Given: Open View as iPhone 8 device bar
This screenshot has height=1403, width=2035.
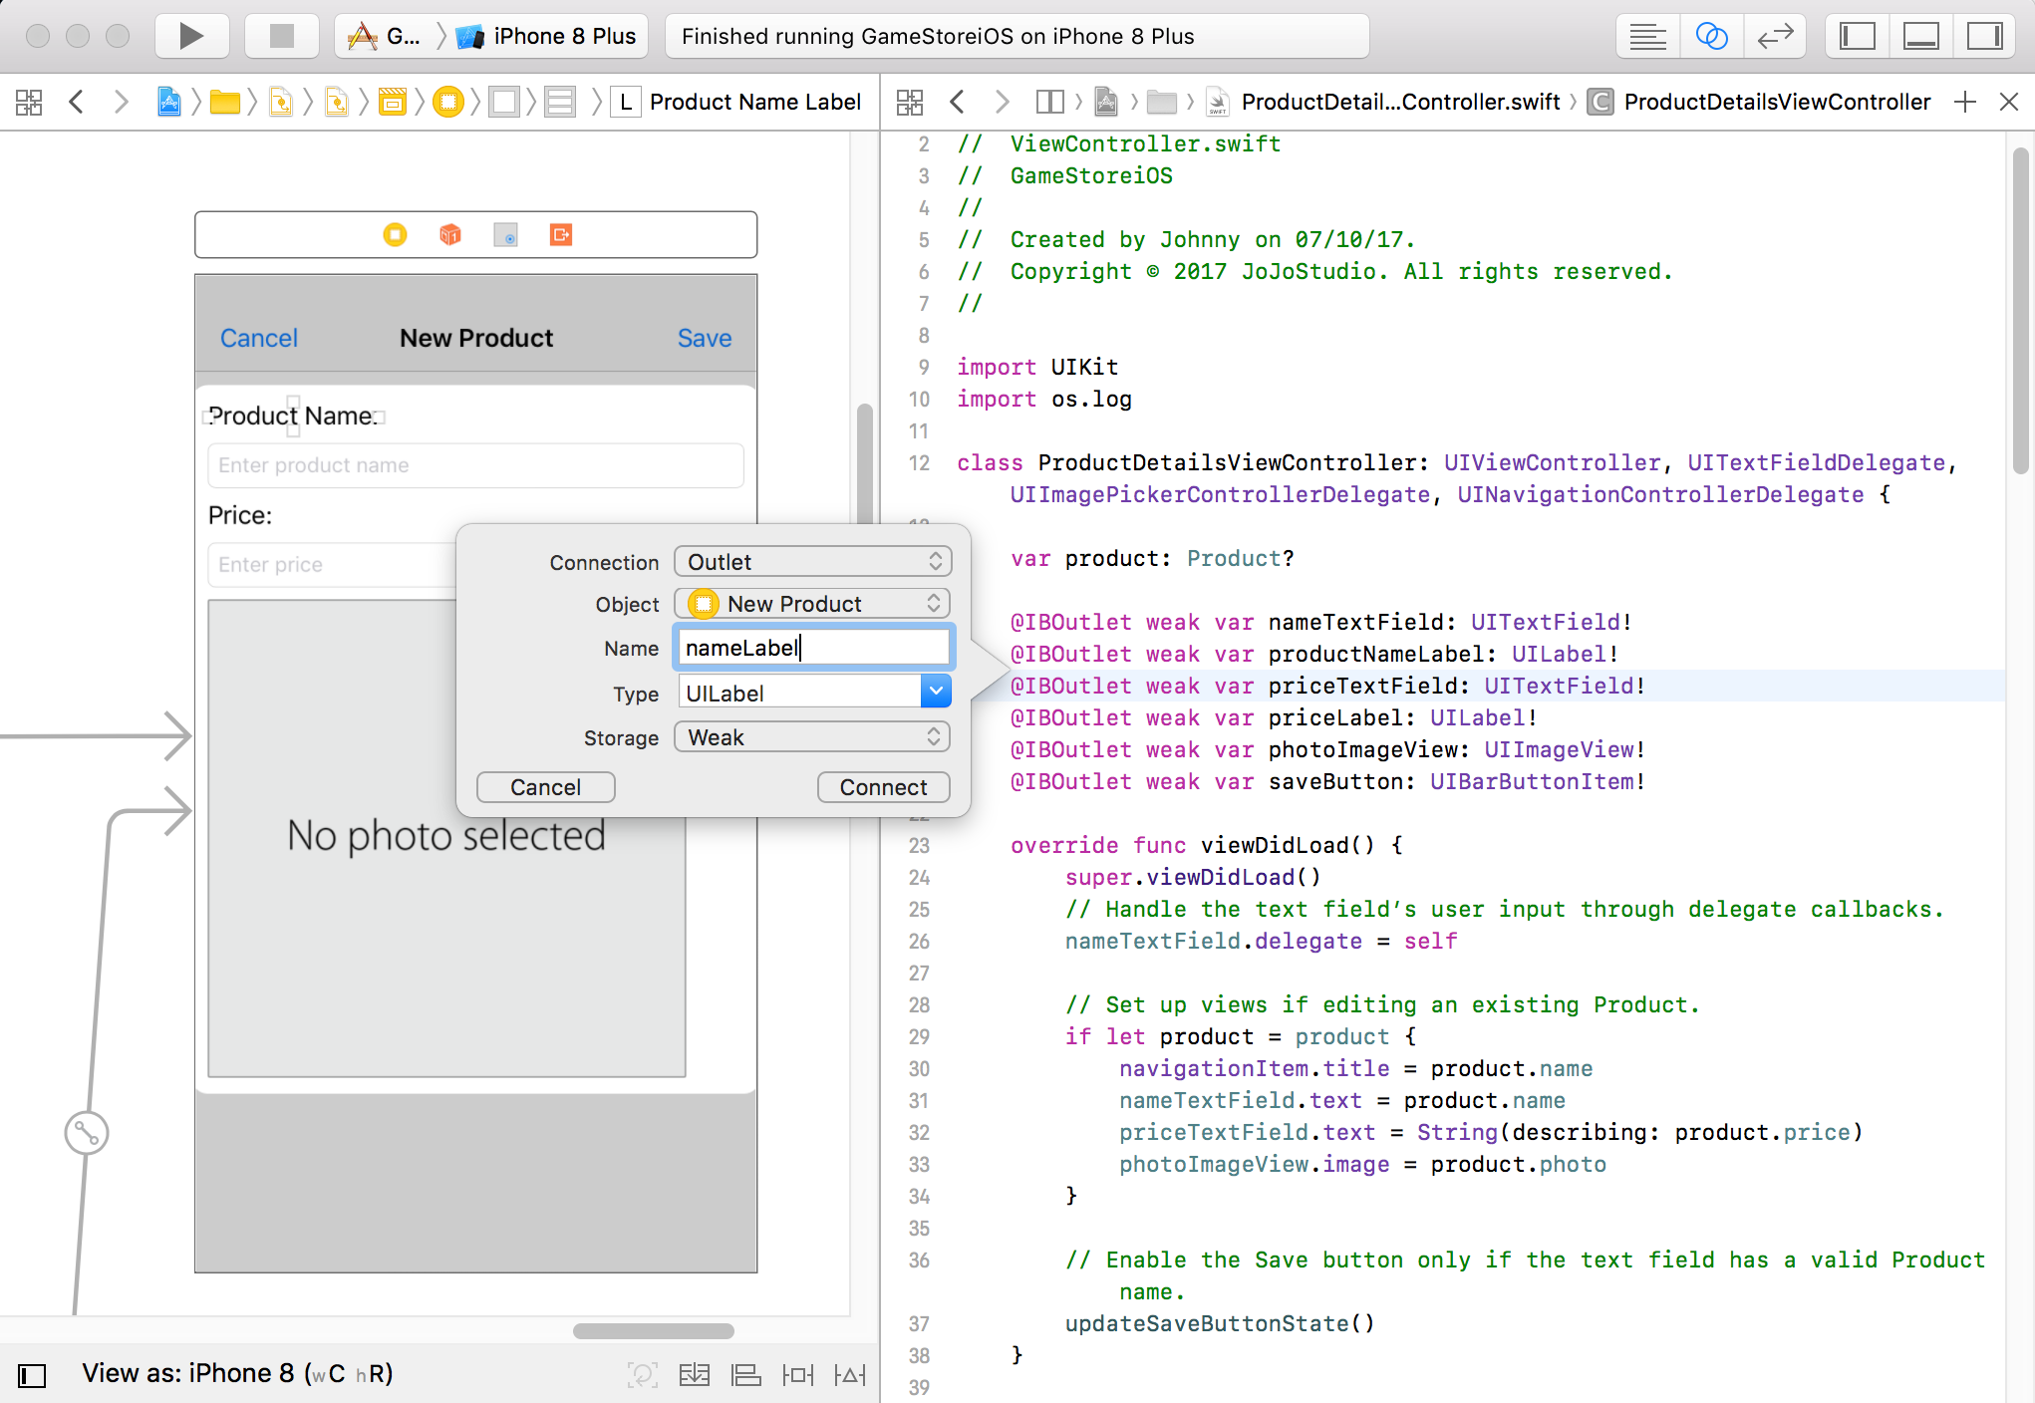Looking at the screenshot, I should click(237, 1374).
